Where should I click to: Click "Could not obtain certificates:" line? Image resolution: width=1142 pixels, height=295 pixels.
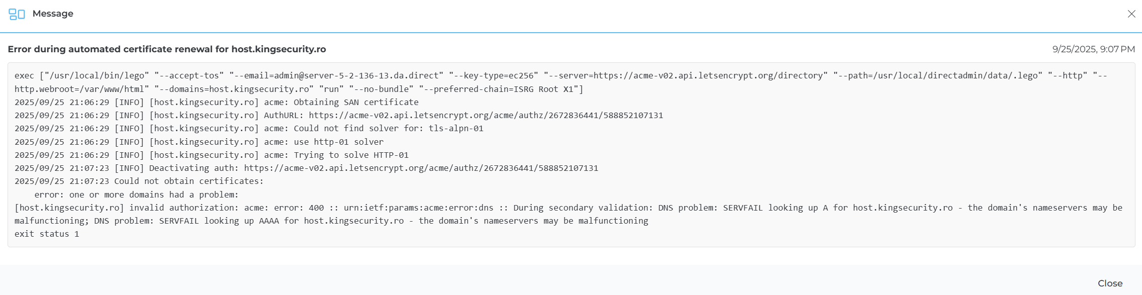tap(189, 181)
